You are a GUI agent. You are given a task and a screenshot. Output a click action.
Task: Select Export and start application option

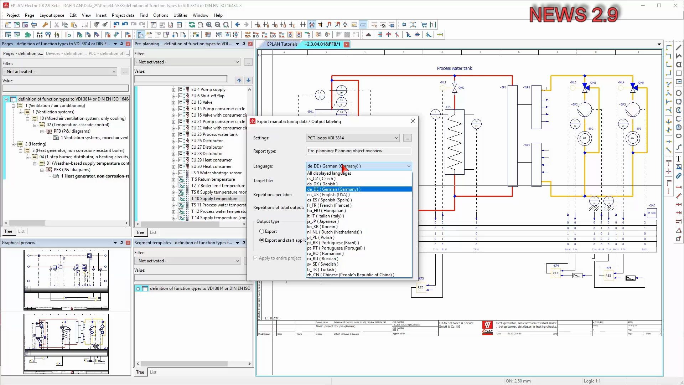pyautogui.click(x=262, y=240)
